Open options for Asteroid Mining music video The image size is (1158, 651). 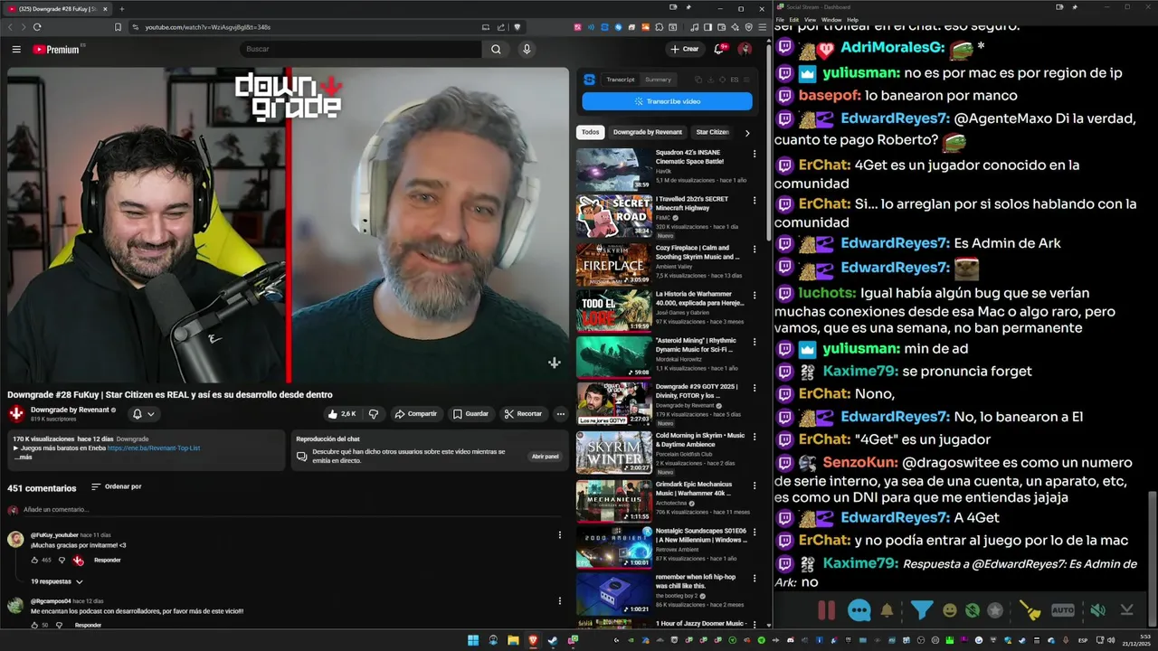[x=754, y=342]
